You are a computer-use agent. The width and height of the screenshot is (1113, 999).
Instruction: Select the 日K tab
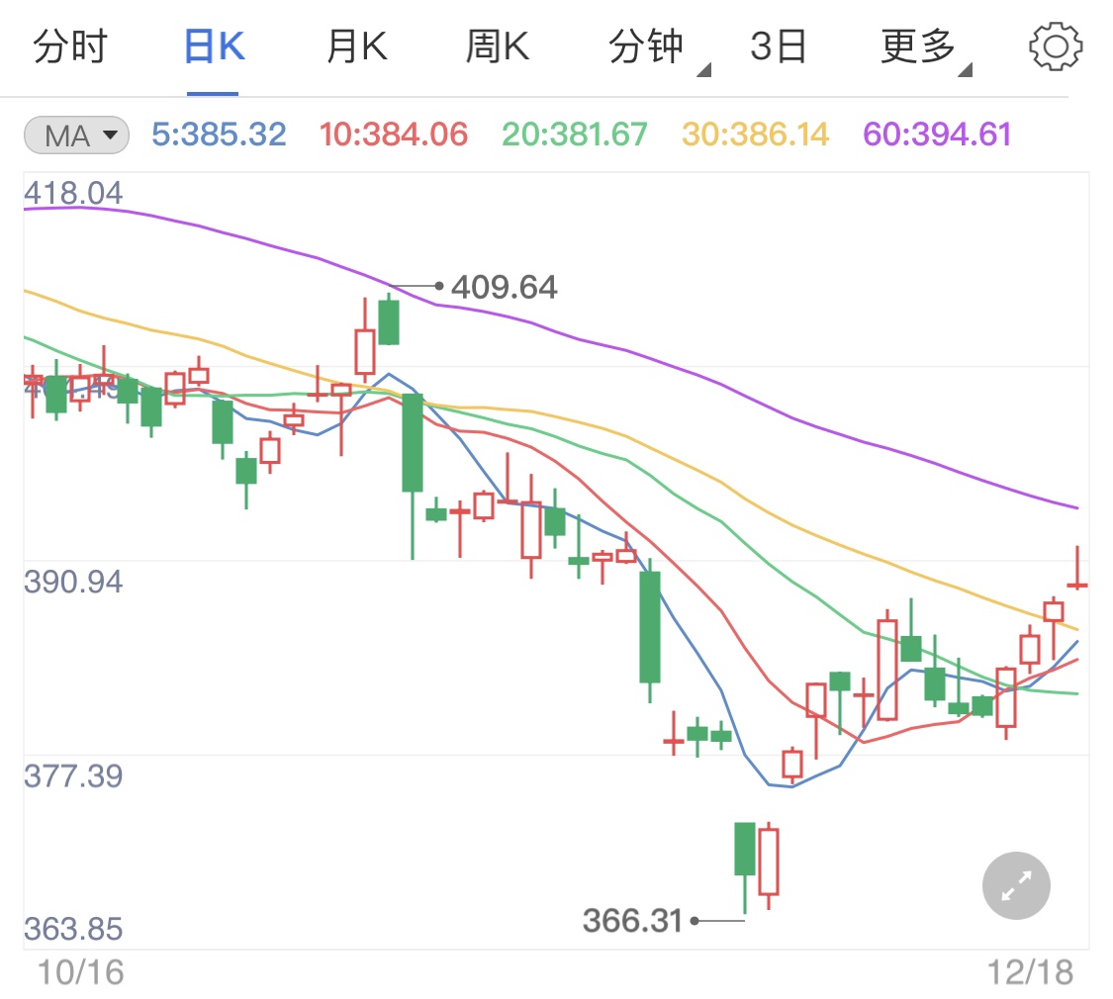click(214, 46)
